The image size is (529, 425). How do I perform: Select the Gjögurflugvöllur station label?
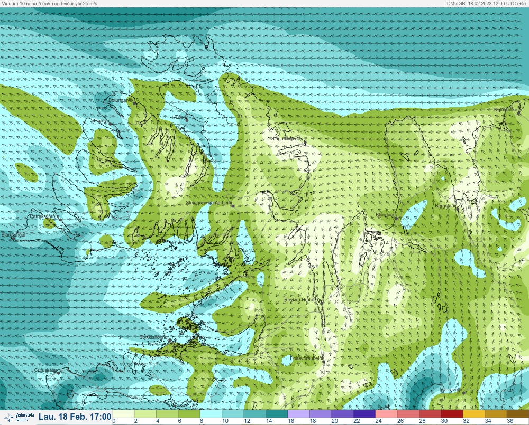(287, 139)
